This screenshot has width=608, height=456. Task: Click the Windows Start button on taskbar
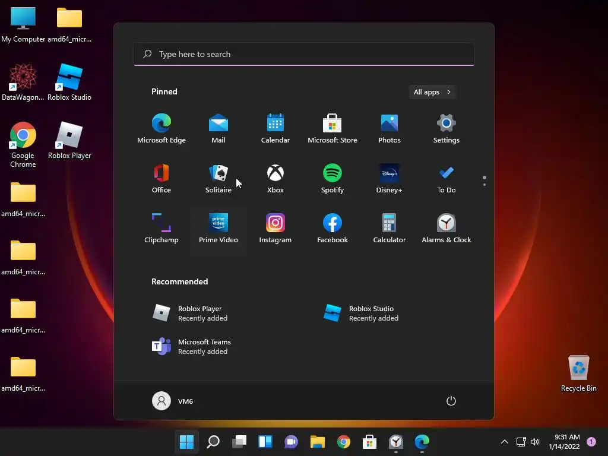[x=186, y=442]
